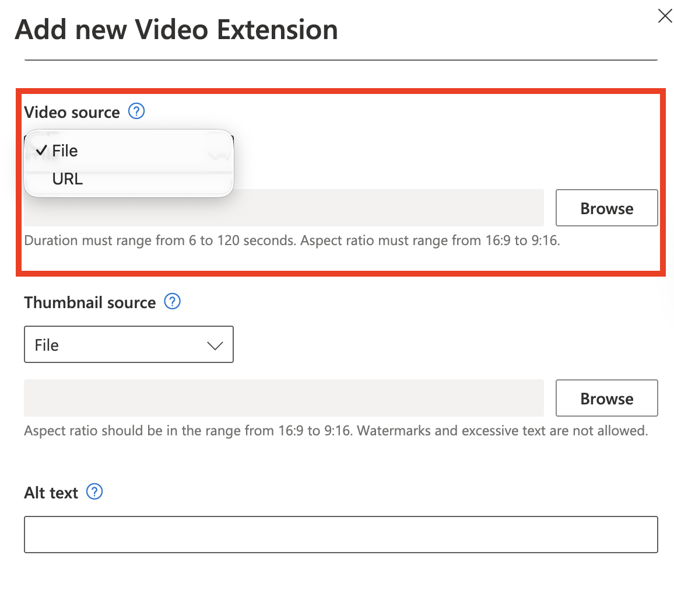Click the Video source help icon
This screenshot has height=590, width=674.
136,111
